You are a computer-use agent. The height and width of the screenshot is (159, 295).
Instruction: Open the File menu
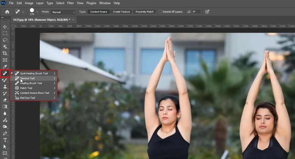coord(11,3)
